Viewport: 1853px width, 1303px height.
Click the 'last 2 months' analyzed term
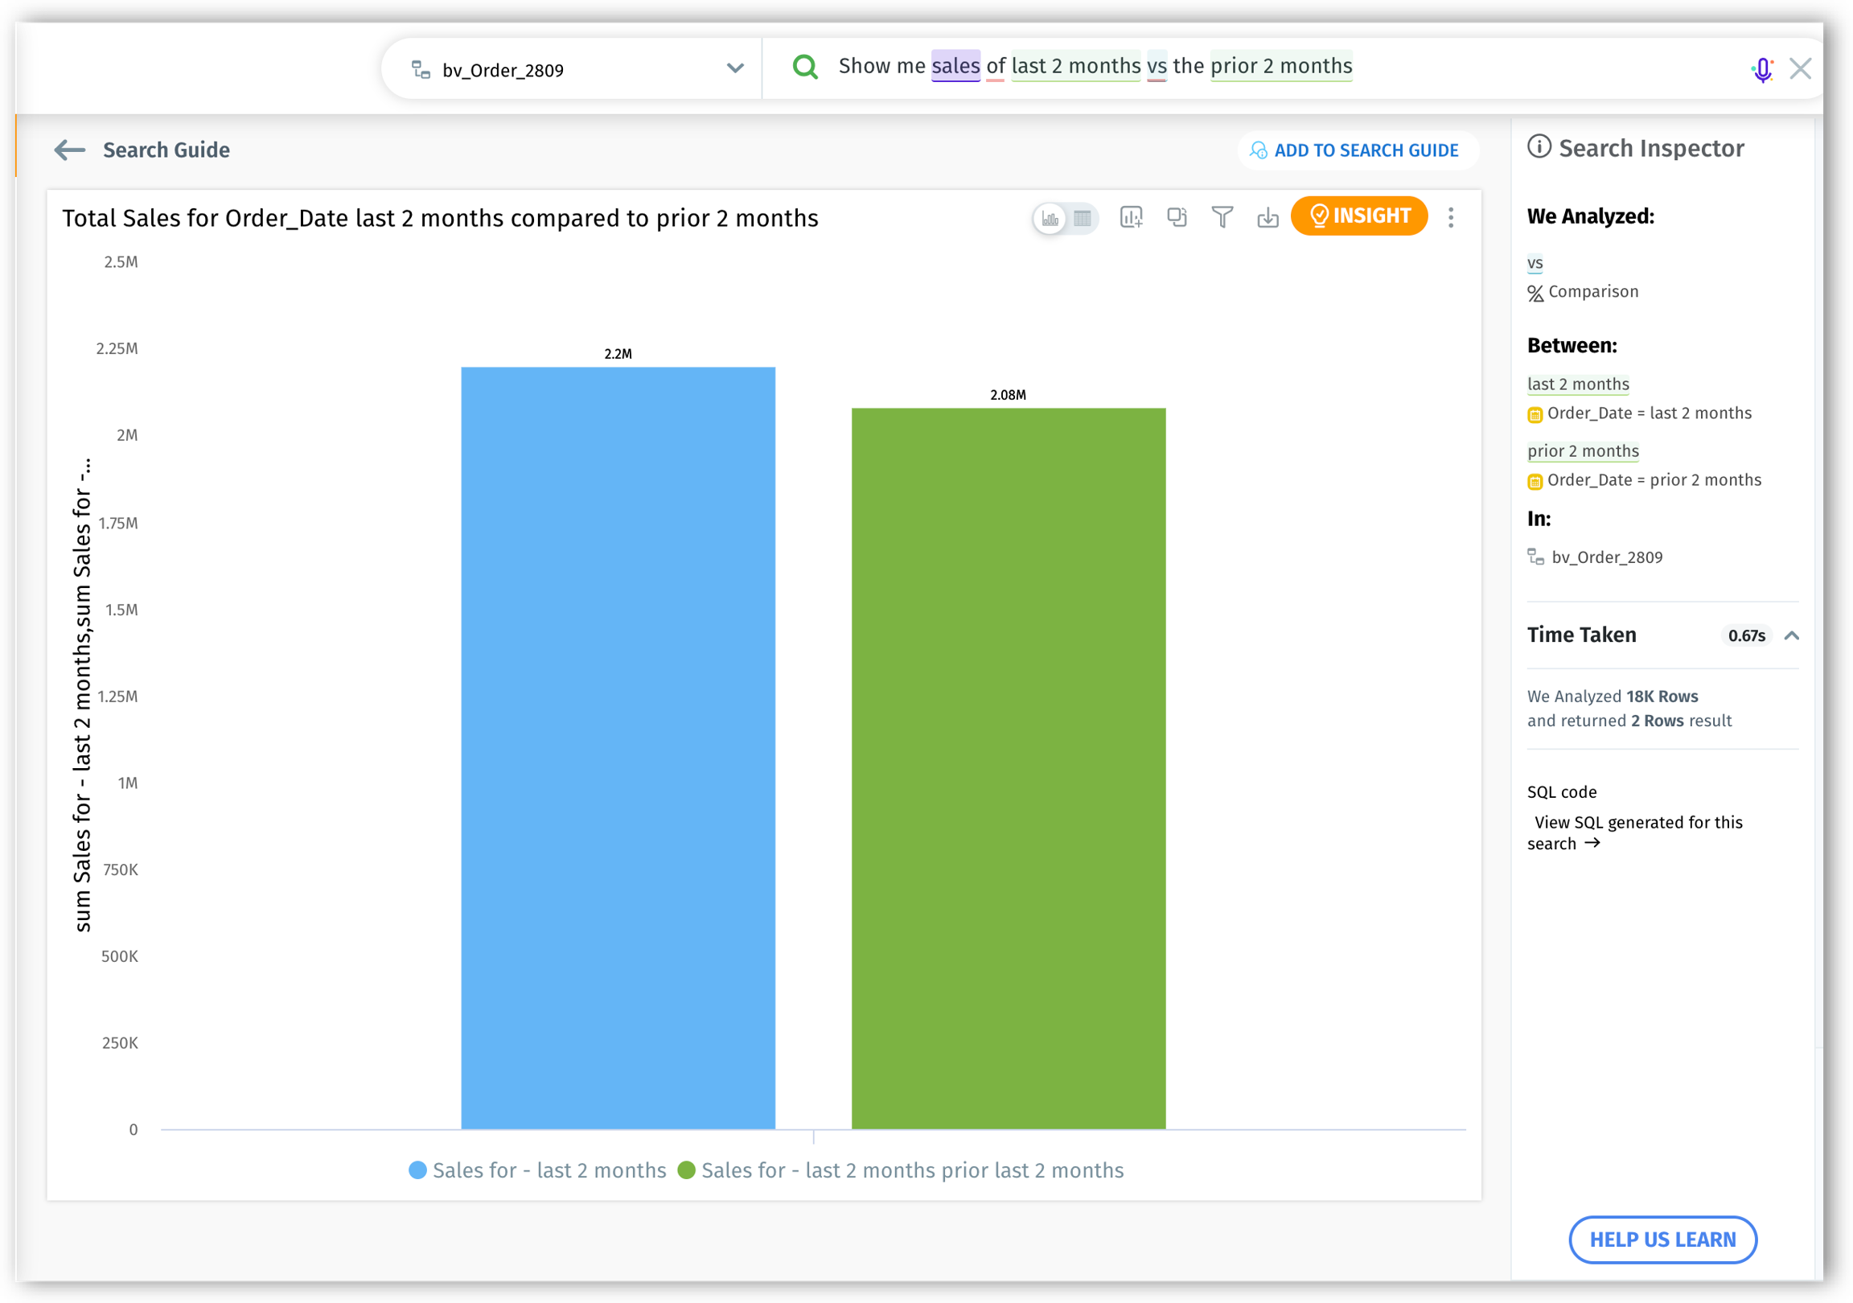[x=1578, y=384]
